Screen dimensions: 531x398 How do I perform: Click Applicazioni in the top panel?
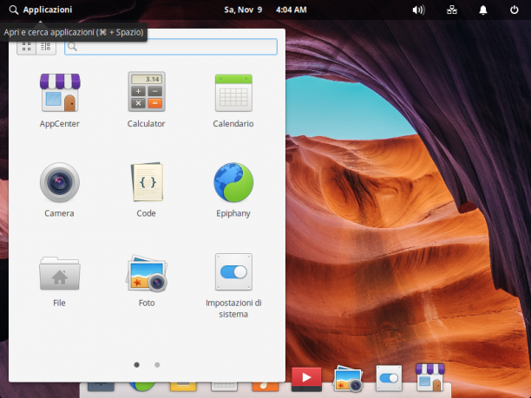(x=41, y=10)
